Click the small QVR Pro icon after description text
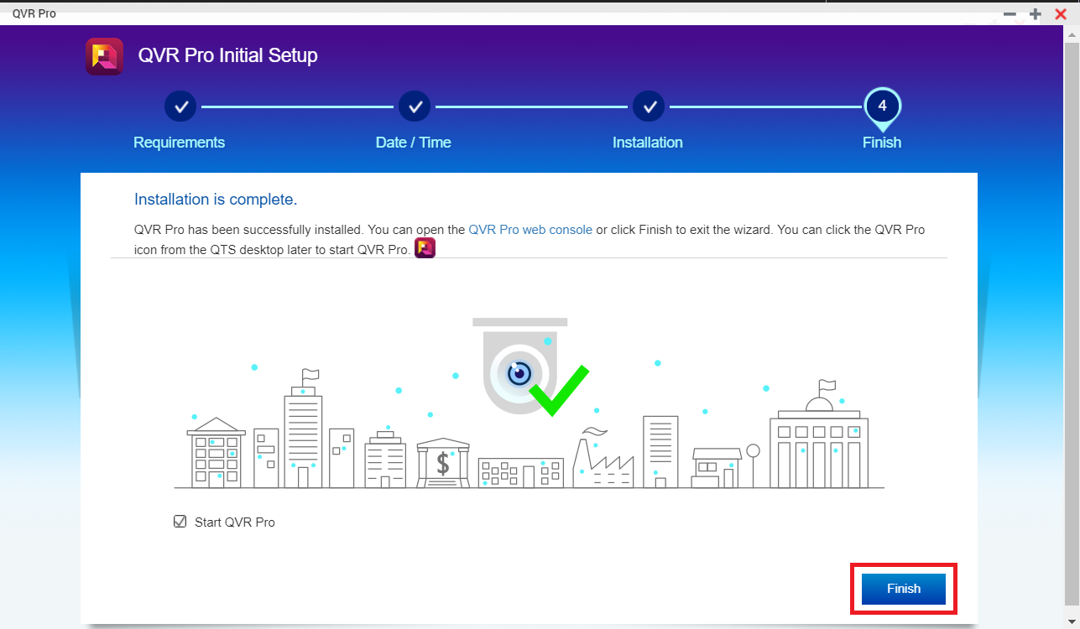Image resolution: width=1080 pixels, height=629 pixels. coord(425,248)
